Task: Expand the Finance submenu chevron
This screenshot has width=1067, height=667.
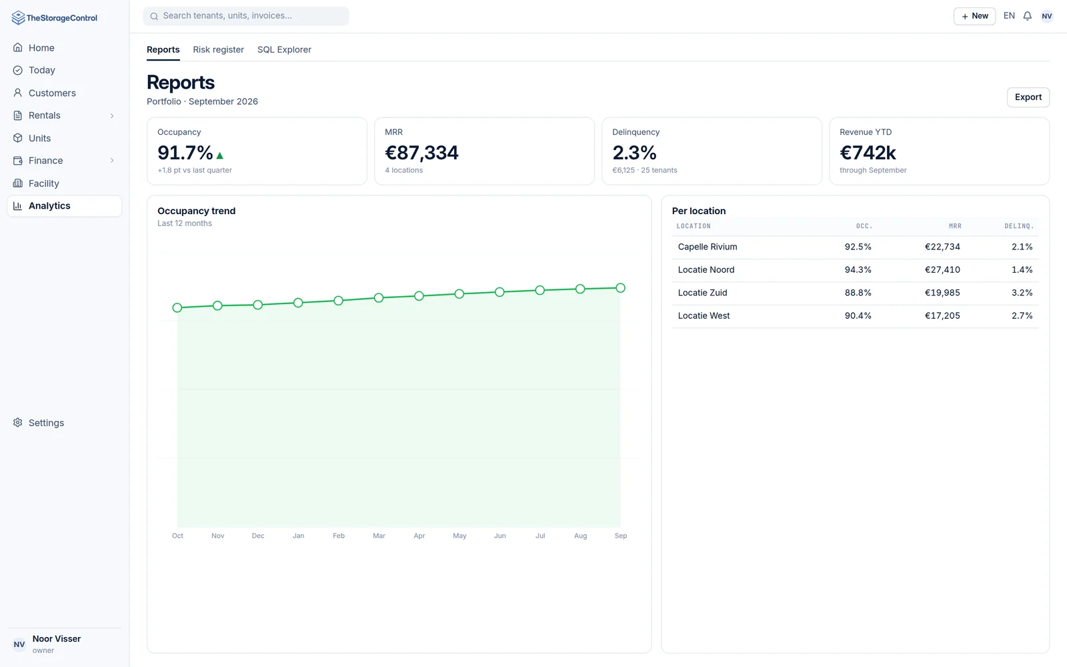Action: (112, 161)
